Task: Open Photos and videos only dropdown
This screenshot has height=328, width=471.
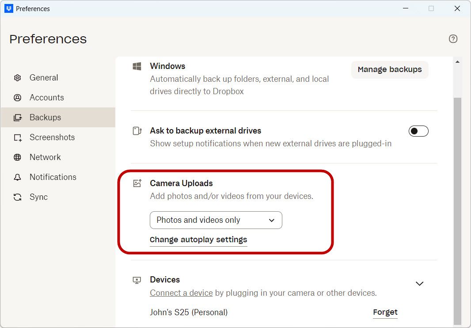Action: pos(216,220)
